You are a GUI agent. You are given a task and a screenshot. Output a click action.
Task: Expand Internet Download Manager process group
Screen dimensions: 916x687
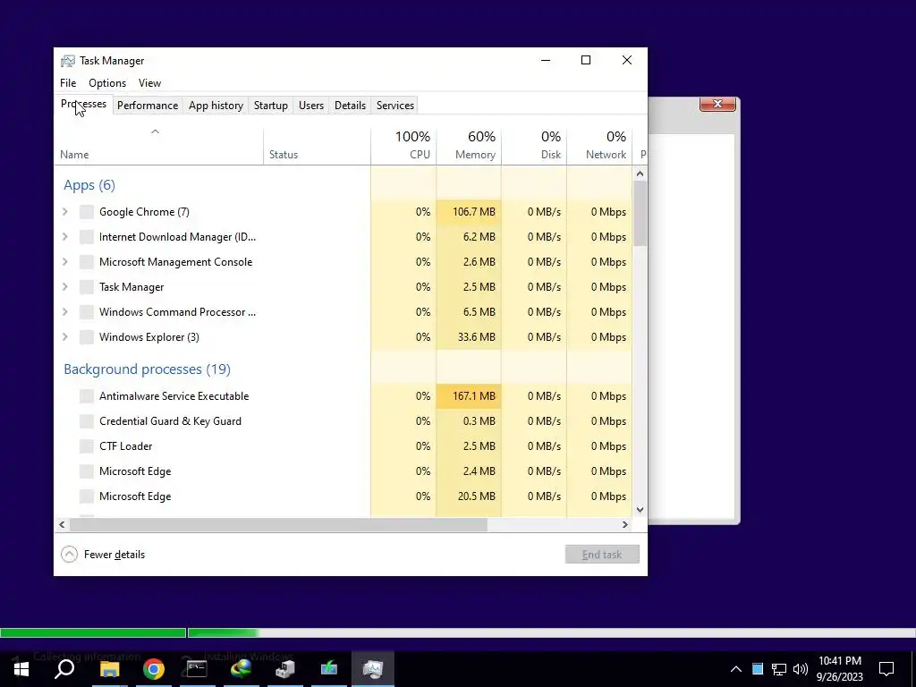pyautogui.click(x=64, y=237)
